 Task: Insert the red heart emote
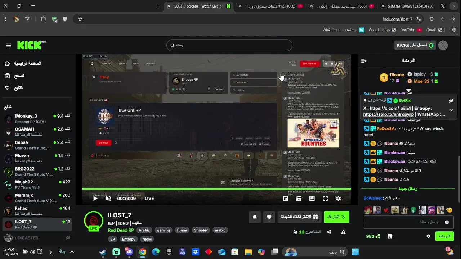[x=386, y=210]
